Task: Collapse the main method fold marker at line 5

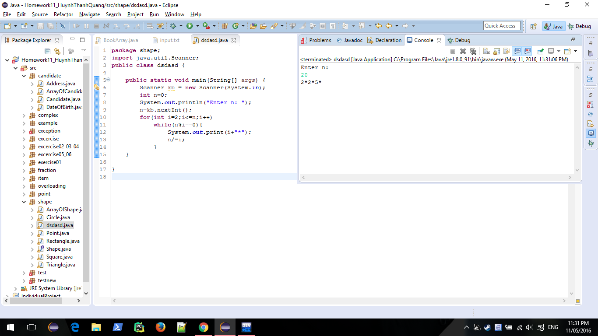Action: (108, 80)
